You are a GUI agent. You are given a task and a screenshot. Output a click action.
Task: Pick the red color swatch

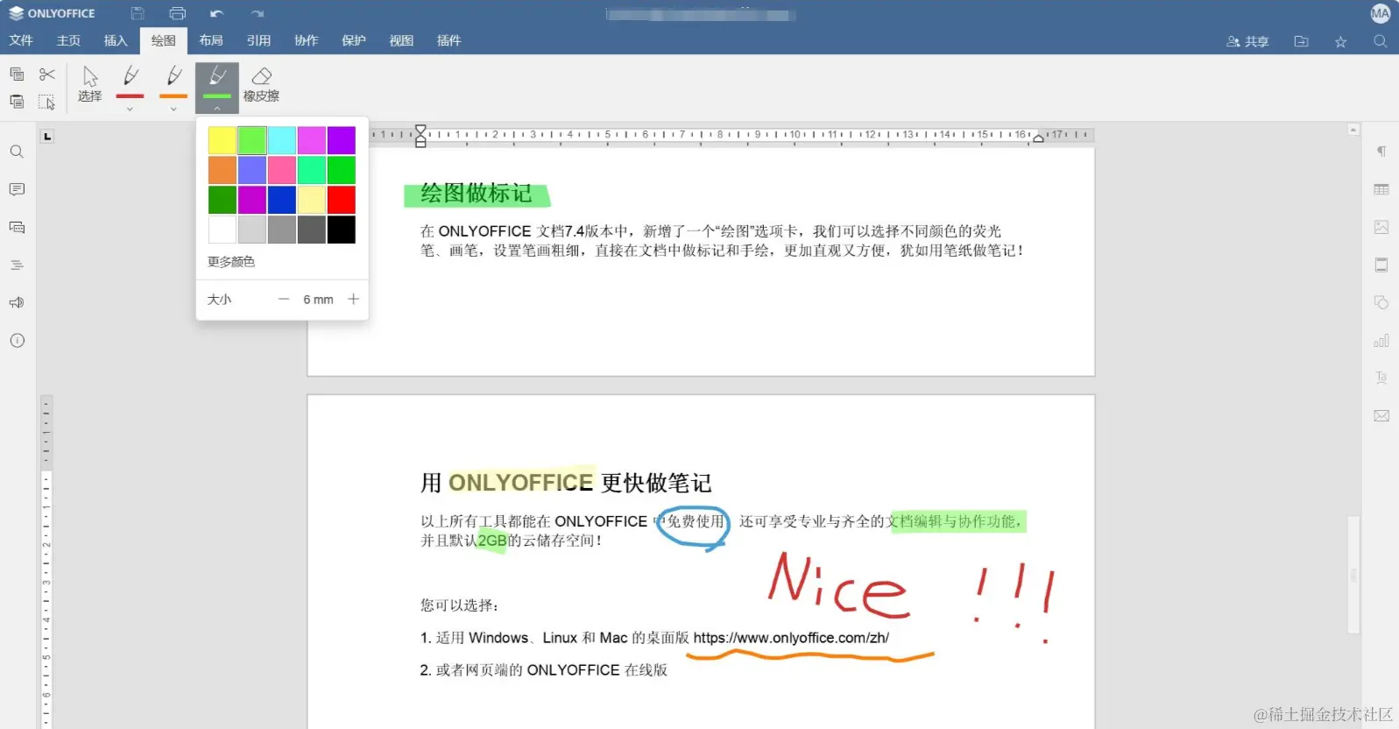coord(341,200)
